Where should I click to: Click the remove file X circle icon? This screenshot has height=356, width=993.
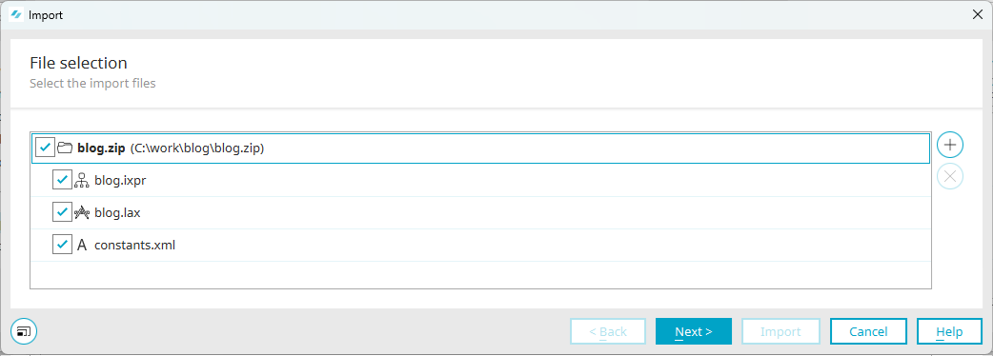950,176
